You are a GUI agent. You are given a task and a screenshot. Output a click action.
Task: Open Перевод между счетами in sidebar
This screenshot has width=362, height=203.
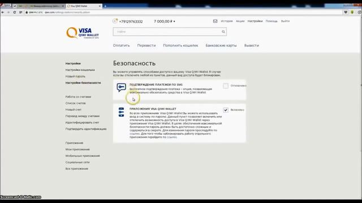click(83, 116)
